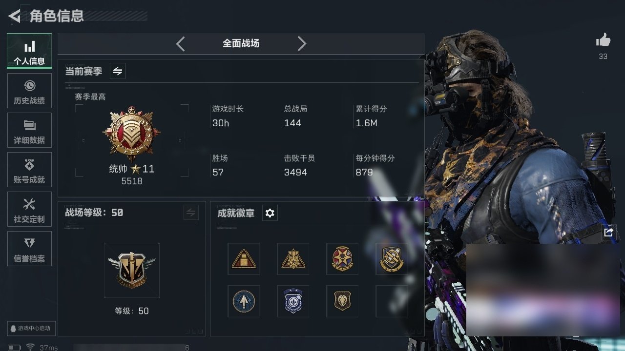Open the 历史战绩 history tab
The height and width of the screenshot is (351, 625).
(29, 91)
